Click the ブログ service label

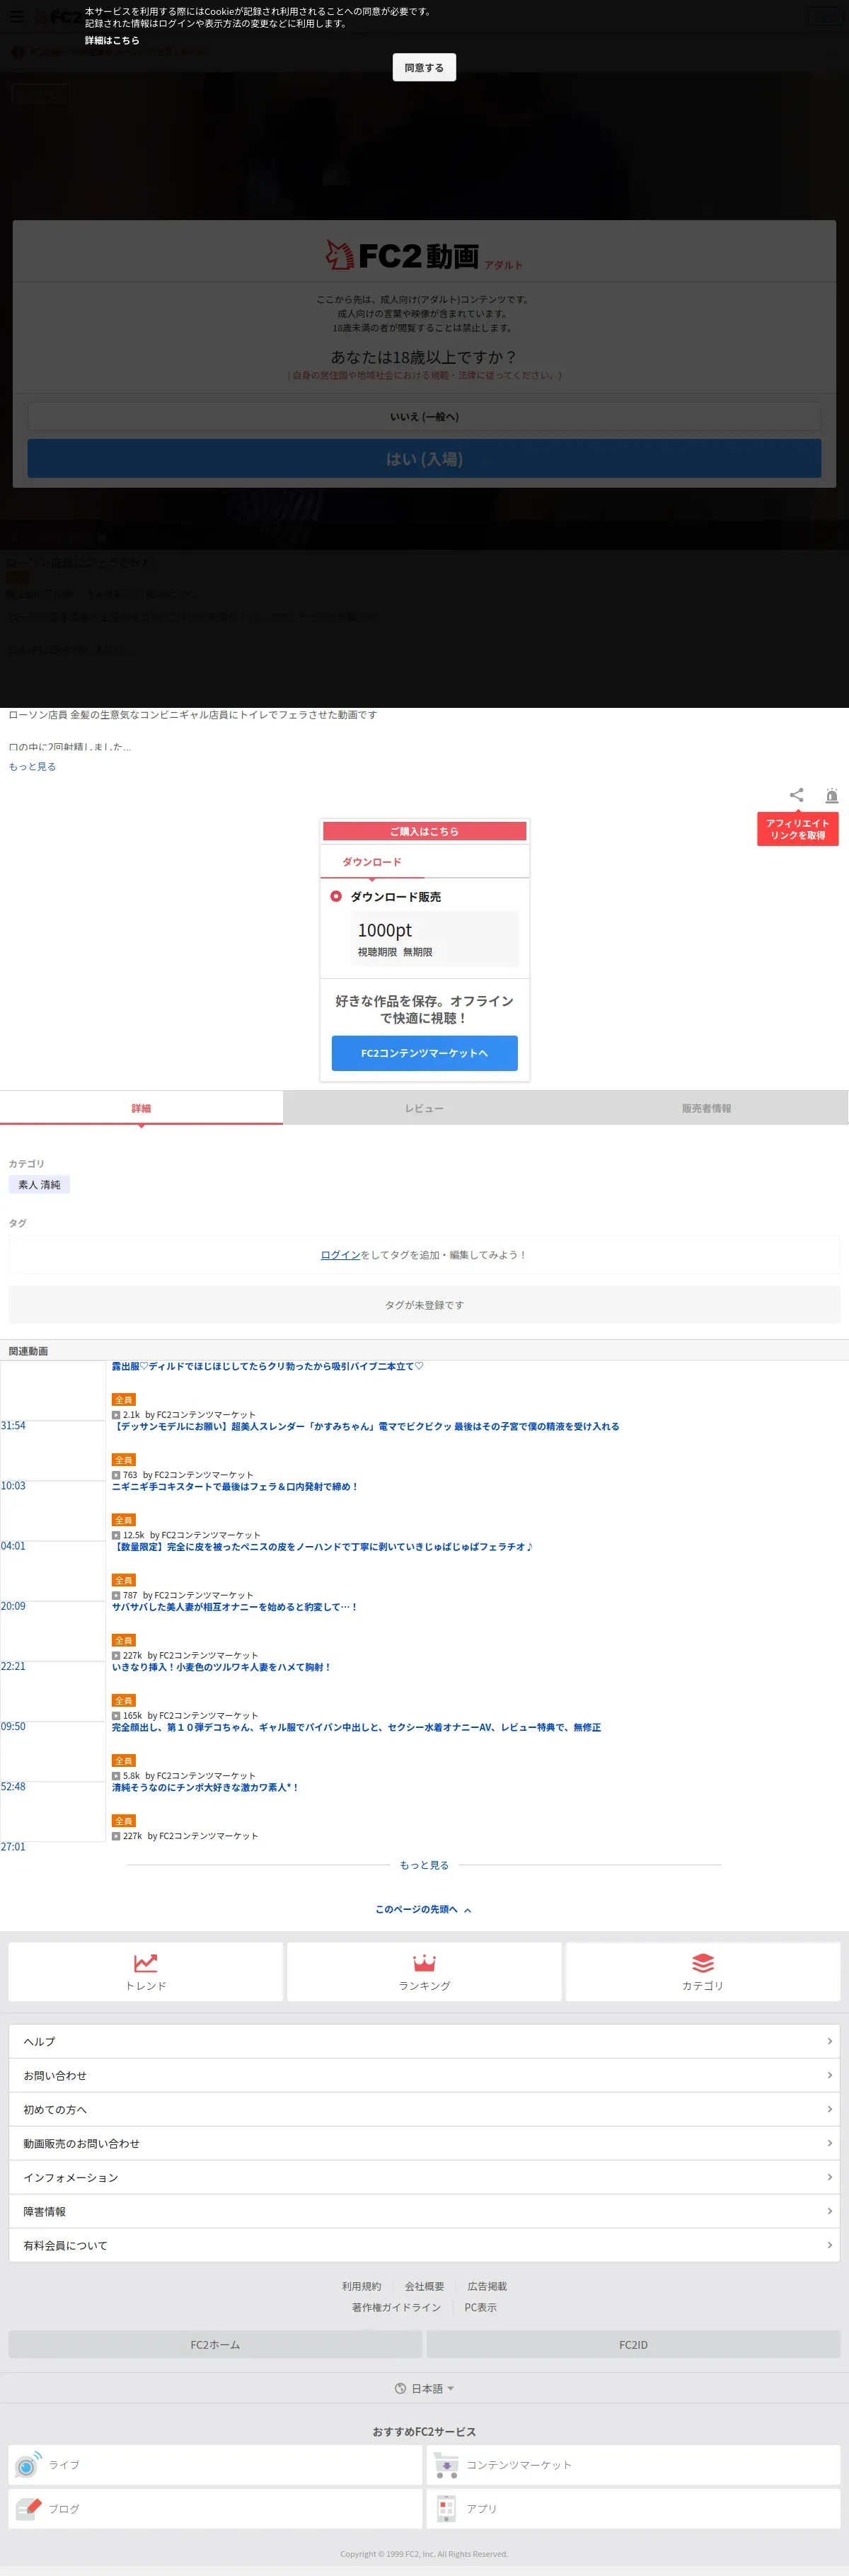[64, 2509]
